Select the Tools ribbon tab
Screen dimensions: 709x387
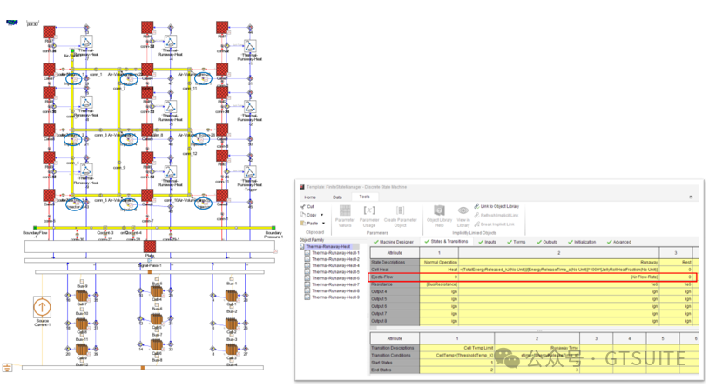coord(364,197)
